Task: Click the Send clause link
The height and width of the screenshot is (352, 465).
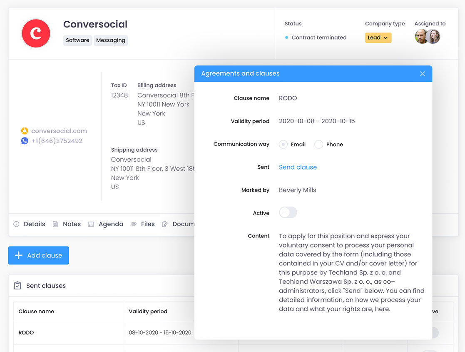Action: [298, 167]
